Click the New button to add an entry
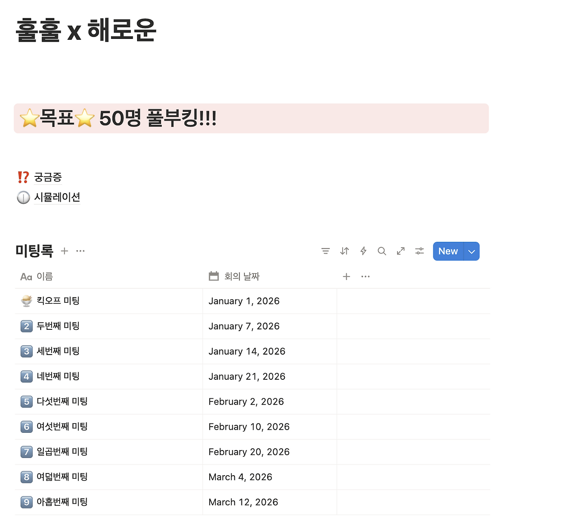566x523 pixels. (x=448, y=251)
